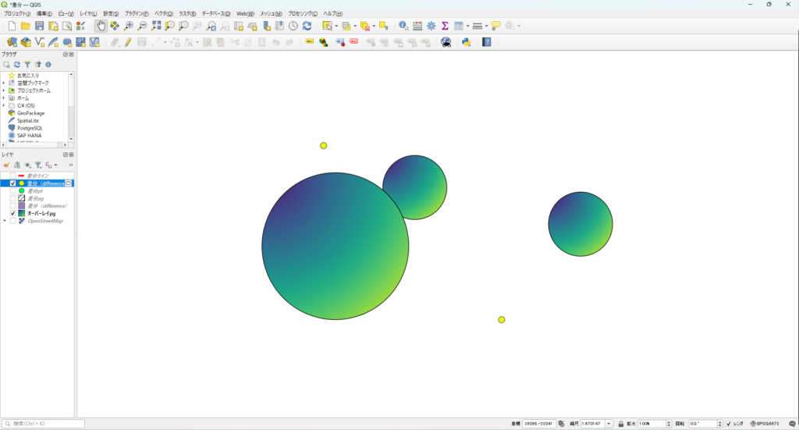Viewport: 799px width, 430px height.
Task: Uncheck the オーバーレイpg layer visibility checkbox
Action: click(x=13, y=213)
